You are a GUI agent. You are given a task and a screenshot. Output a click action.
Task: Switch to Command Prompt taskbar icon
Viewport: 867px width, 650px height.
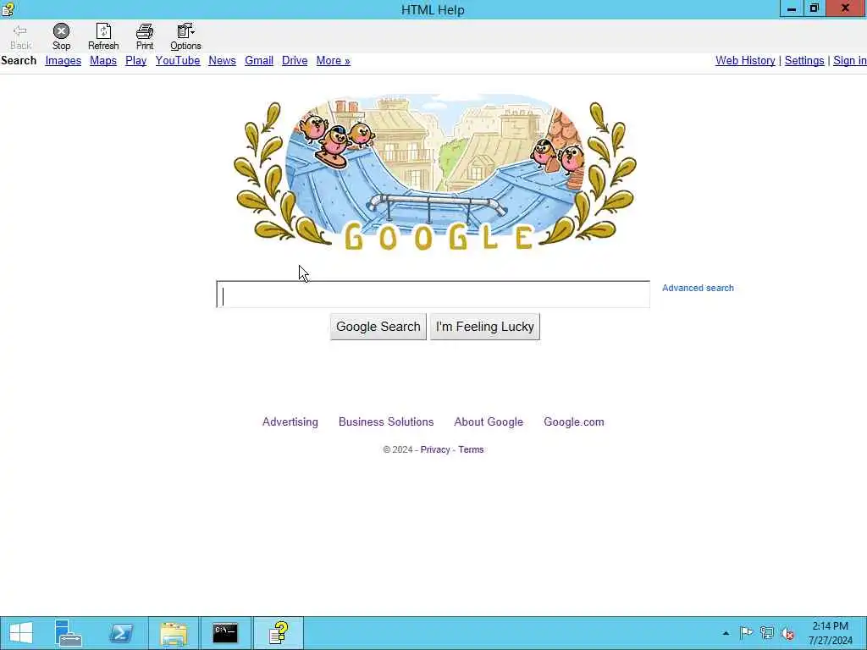click(225, 633)
